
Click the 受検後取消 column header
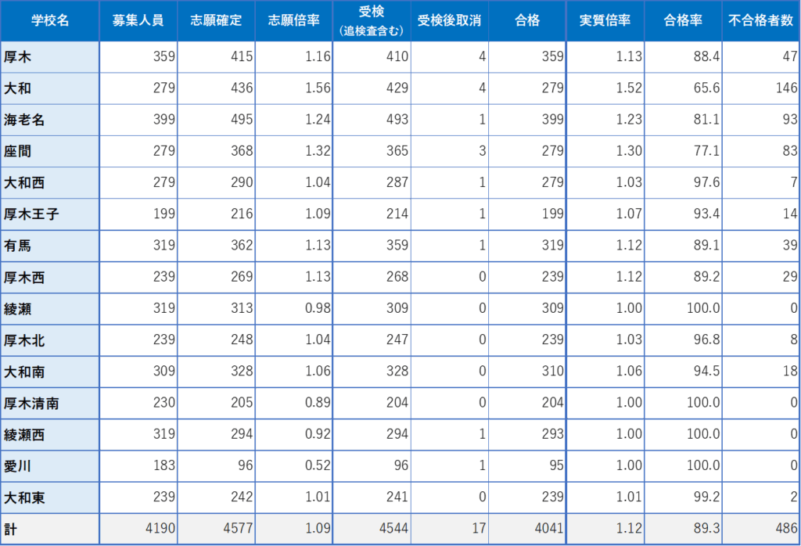tap(449, 20)
